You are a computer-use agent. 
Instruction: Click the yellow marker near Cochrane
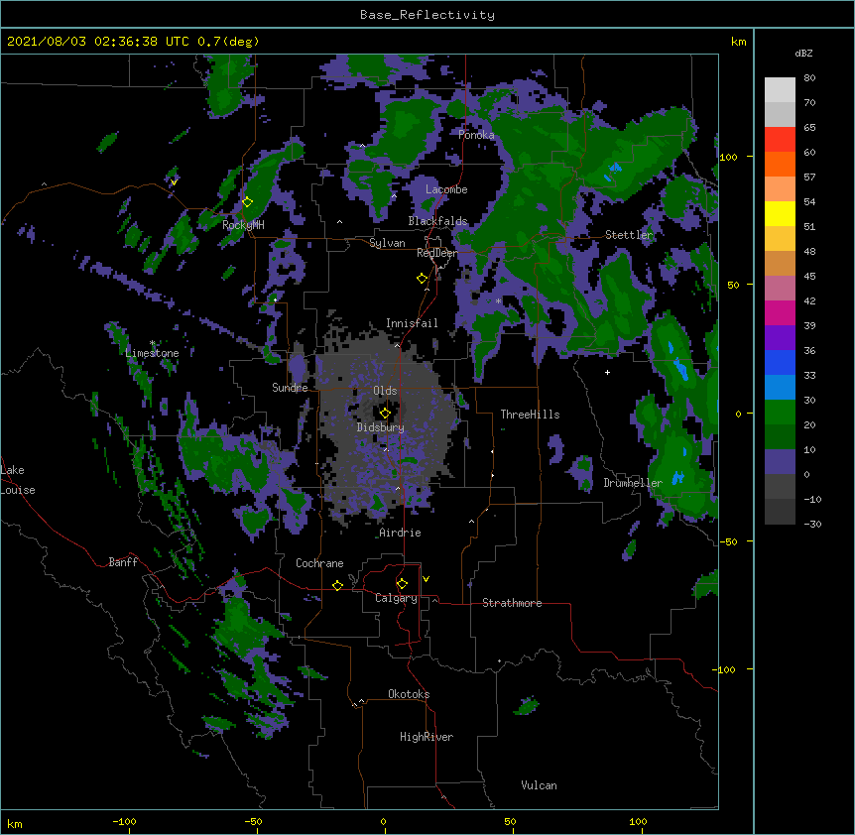pyautogui.click(x=337, y=585)
